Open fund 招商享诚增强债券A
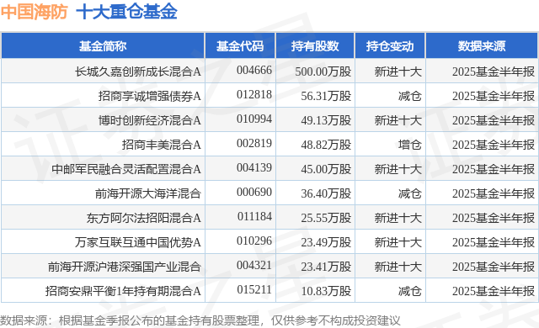This screenshot has height=328, width=539. tap(150, 96)
